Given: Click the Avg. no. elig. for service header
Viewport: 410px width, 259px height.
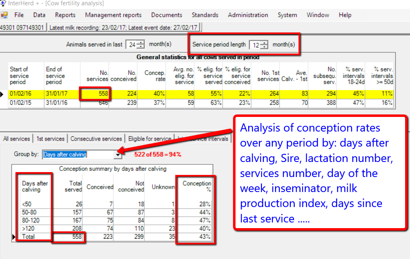Looking at the screenshot, I should 180,76.
